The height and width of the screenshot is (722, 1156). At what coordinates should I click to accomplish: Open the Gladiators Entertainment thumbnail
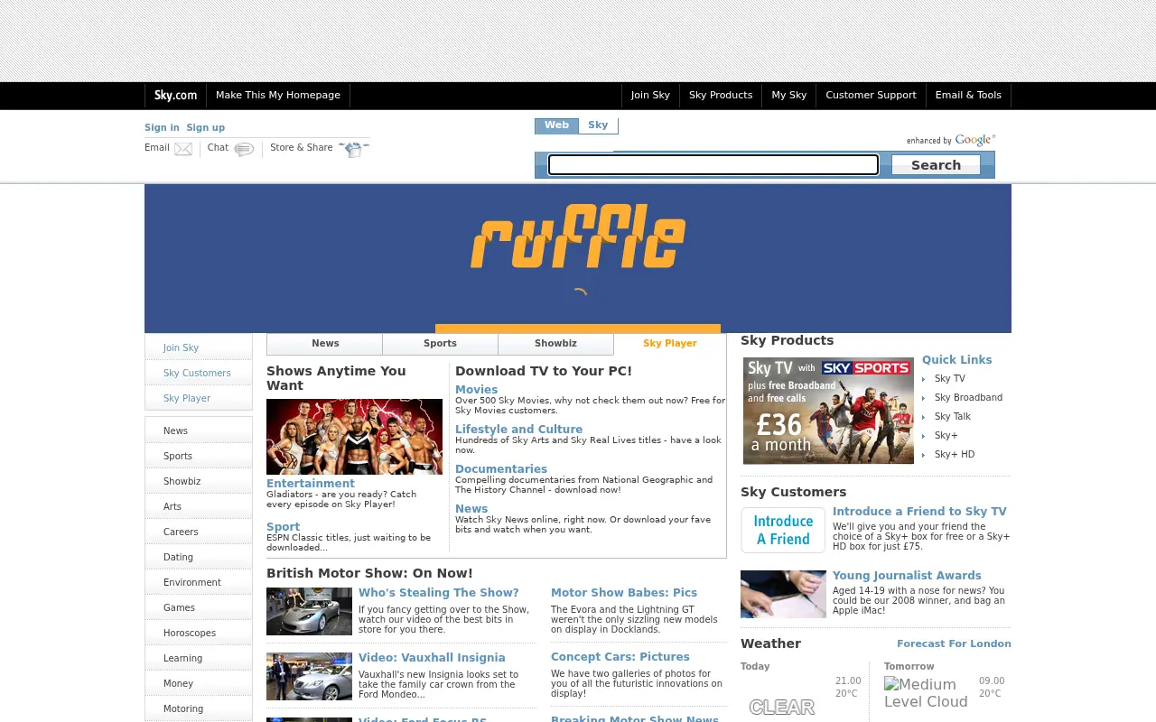tap(354, 437)
